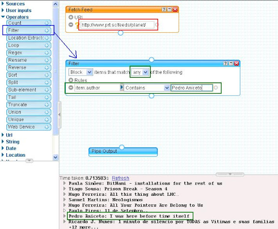
Task: Add the Filter operator via its plus icon
Action: point(47,30)
